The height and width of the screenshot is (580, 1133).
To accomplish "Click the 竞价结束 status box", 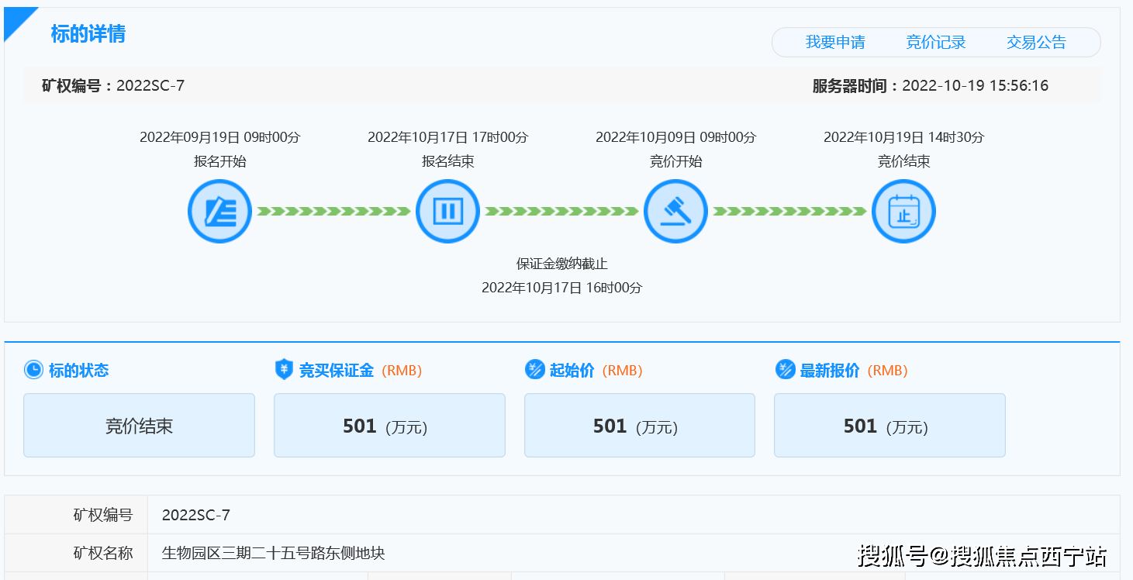I will tap(139, 425).
